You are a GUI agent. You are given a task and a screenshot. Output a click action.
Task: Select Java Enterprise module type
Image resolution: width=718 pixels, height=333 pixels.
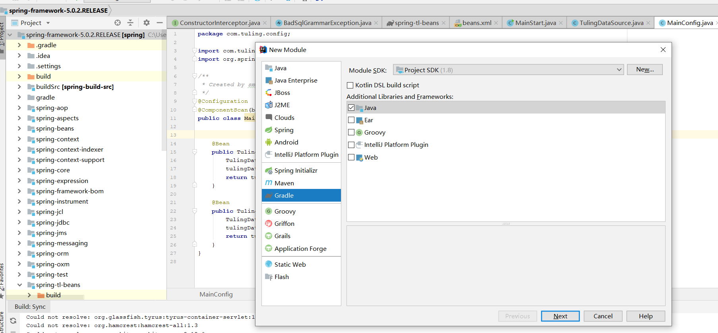click(301, 80)
